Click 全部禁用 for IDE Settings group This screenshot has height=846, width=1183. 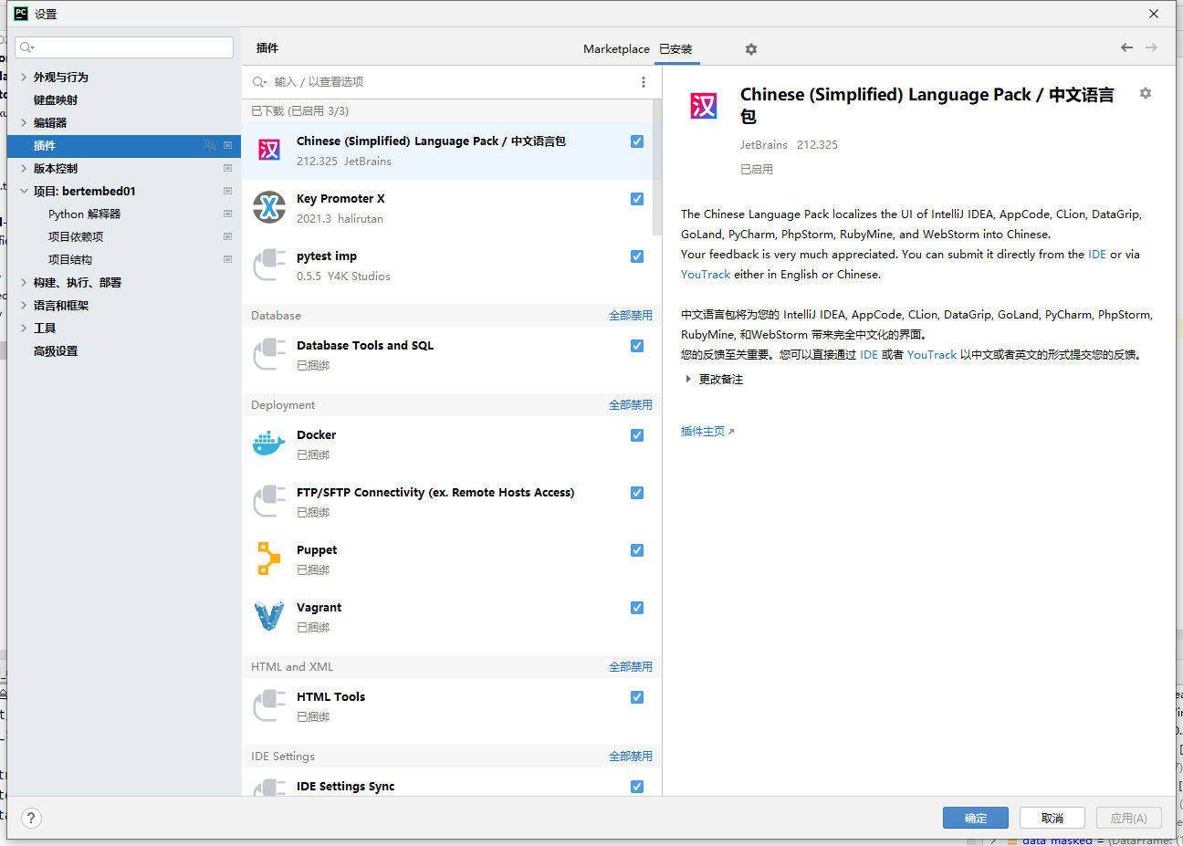(x=631, y=757)
